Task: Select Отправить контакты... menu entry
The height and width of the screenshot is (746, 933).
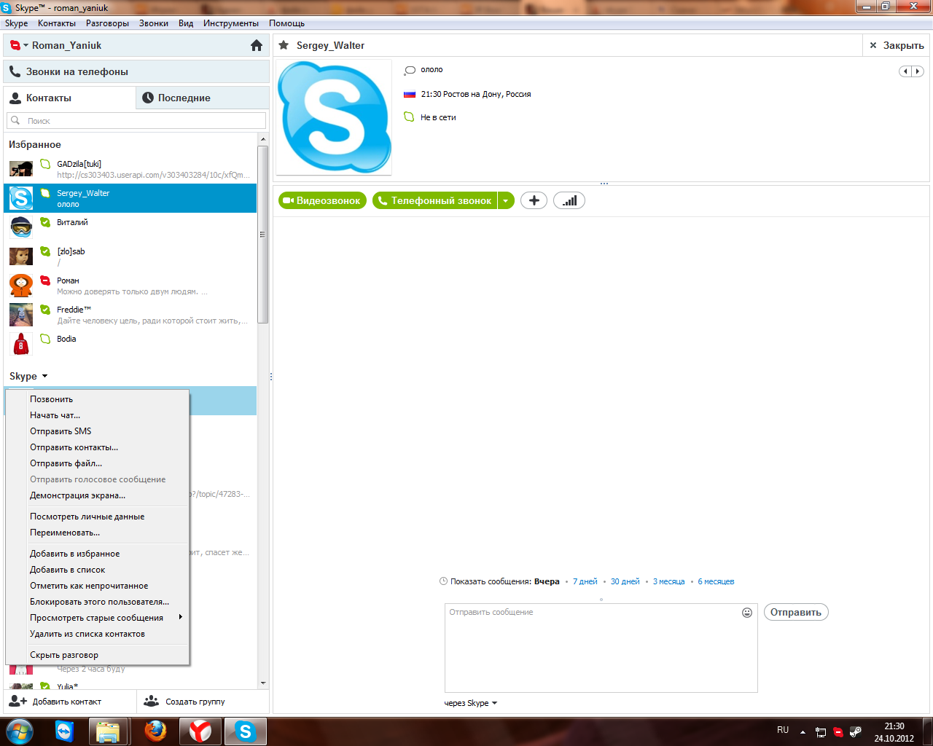Action: pos(98,447)
